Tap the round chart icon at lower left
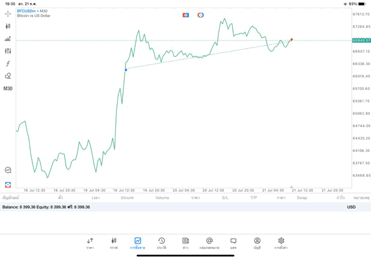Screen dimensions: 371x259 pyautogui.click(x=8, y=170)
